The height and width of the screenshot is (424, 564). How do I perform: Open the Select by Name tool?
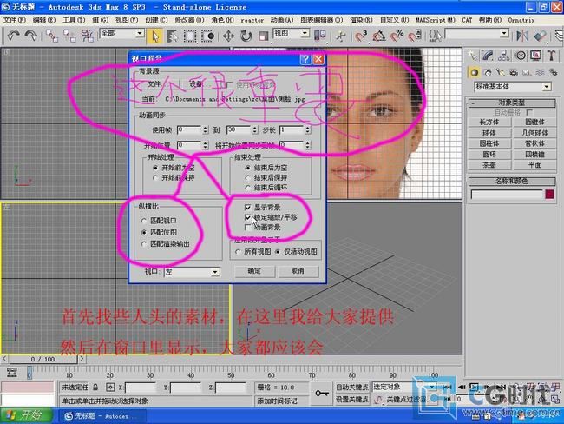tap(173, 36)
